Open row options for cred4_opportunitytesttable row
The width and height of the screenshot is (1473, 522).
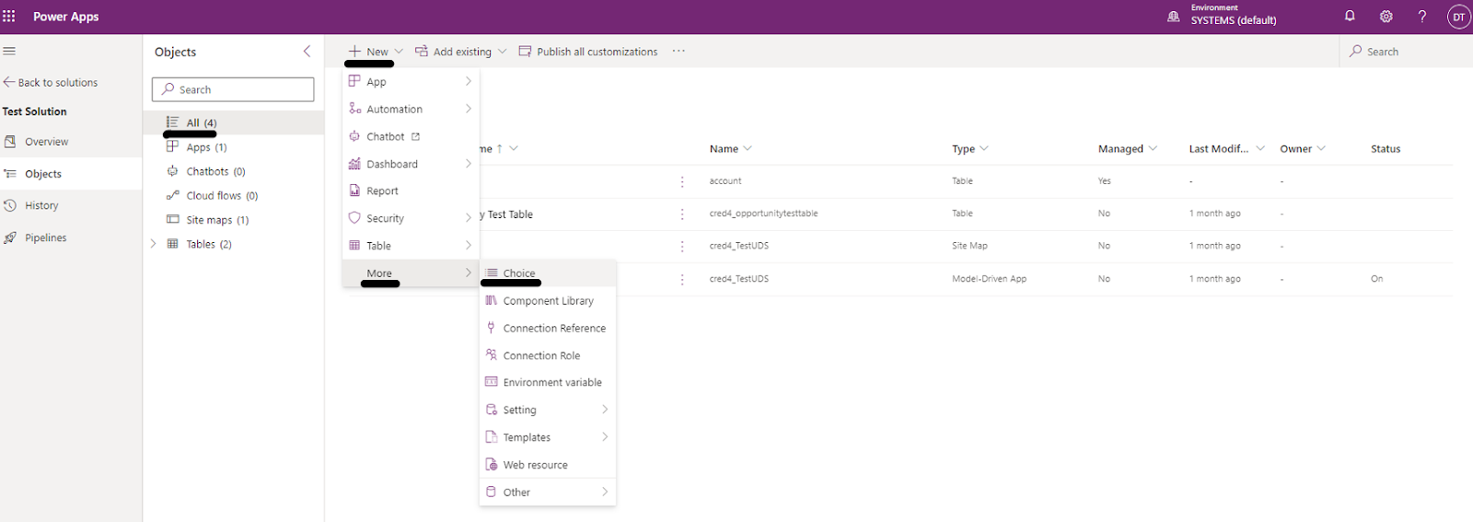click(682, 214)
